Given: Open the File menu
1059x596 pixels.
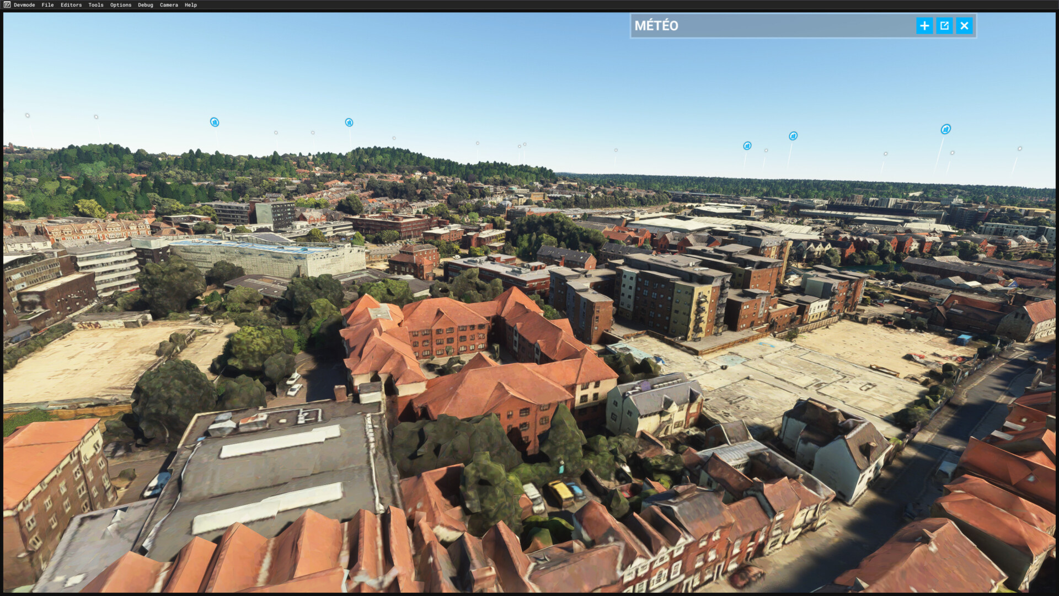Looking at the screenshot, I should tap(47, 5).
